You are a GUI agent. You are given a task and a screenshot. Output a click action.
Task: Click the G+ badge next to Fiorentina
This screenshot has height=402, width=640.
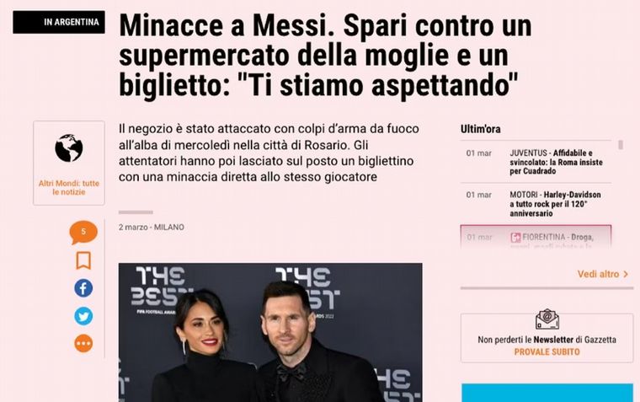tap(515, 238)
